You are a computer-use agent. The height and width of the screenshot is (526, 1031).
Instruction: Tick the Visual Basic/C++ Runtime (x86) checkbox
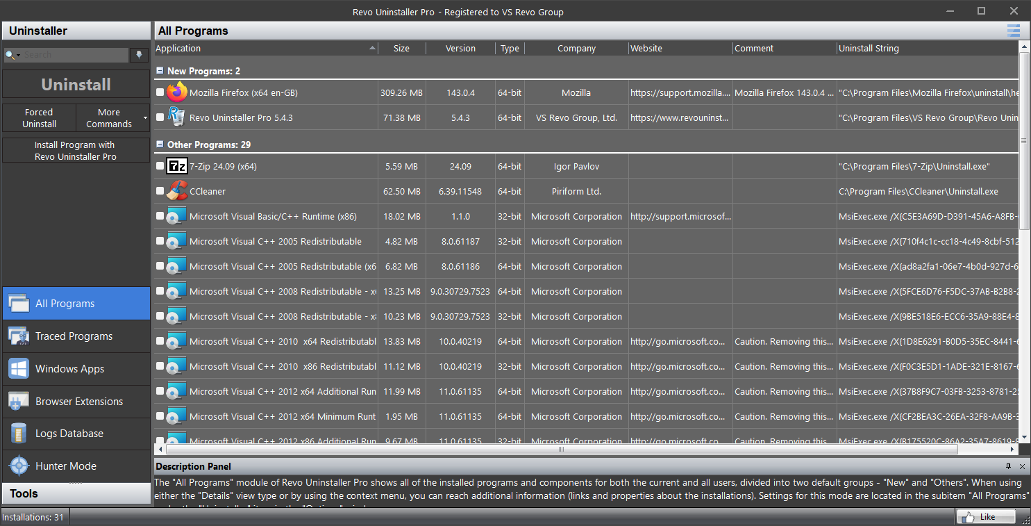click(160, 216)
